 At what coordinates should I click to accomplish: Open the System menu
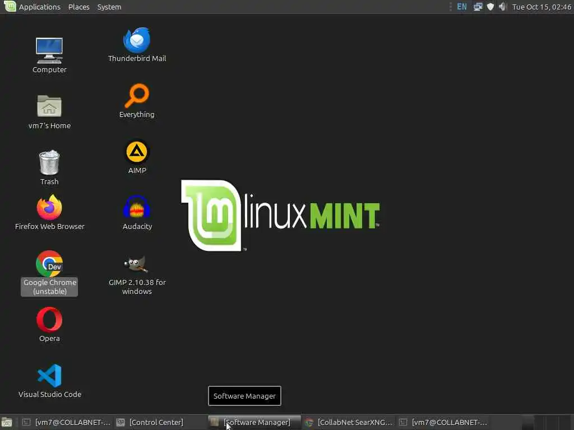click(109, 7)
